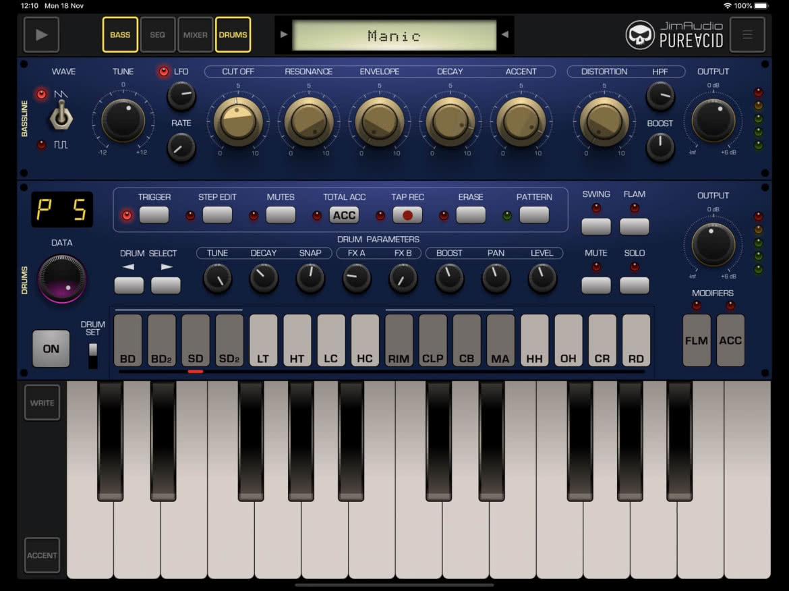Tap the RD drum pad
This screenshot has width=789, height=591.
point(636,340)
